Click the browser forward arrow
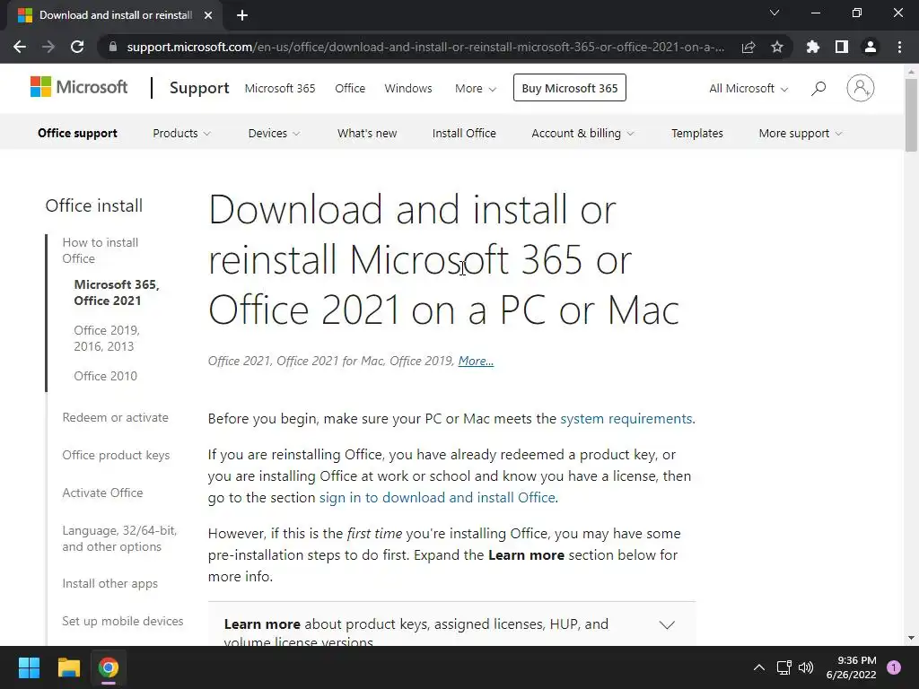Viewport: 919px width, 689px height. (48, 47)
